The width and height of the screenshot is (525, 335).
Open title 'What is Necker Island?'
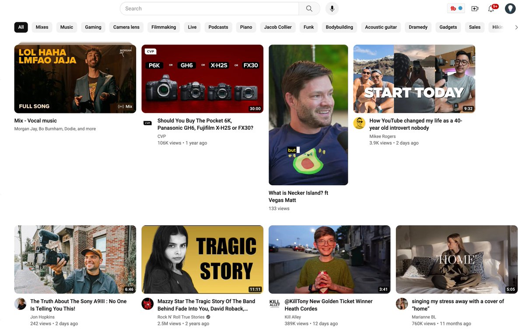pyautogui.click(x=298, y=197)
